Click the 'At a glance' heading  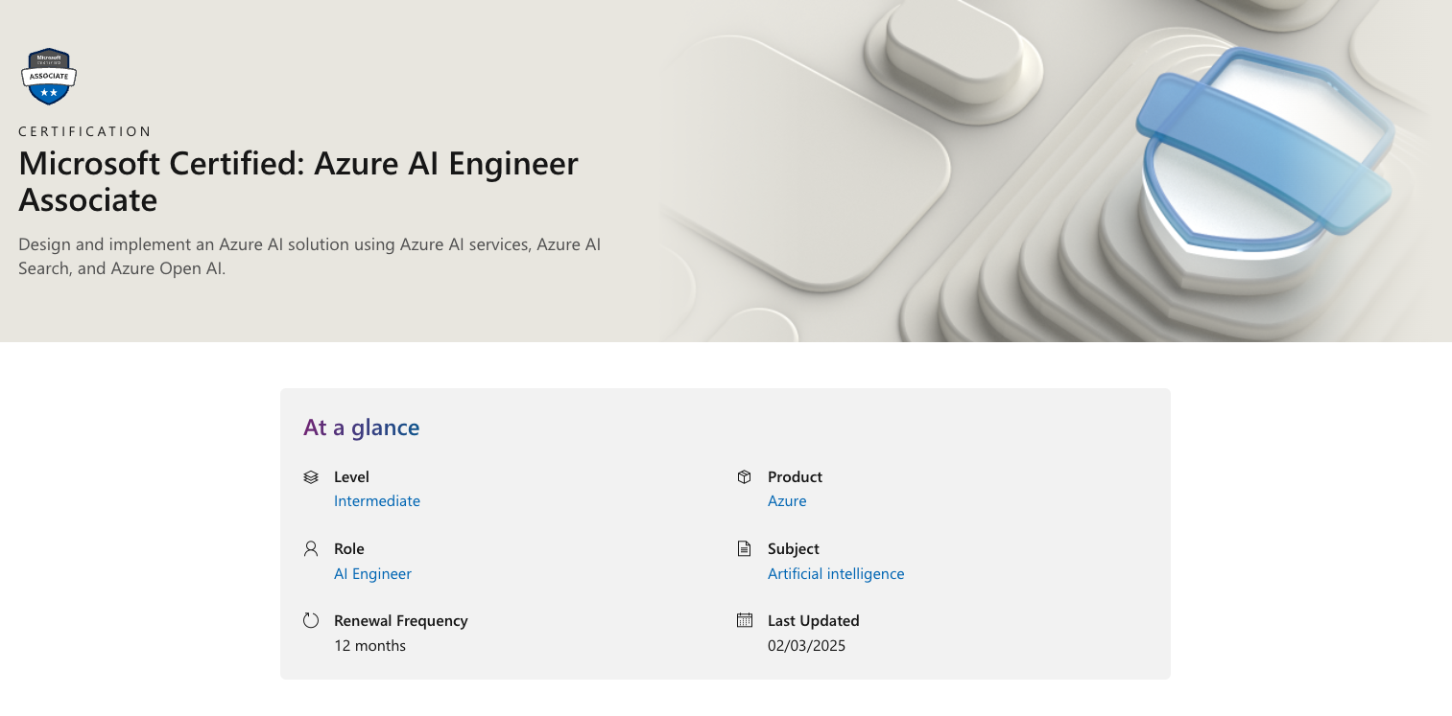pyautogui.click(x=362, y=427)
